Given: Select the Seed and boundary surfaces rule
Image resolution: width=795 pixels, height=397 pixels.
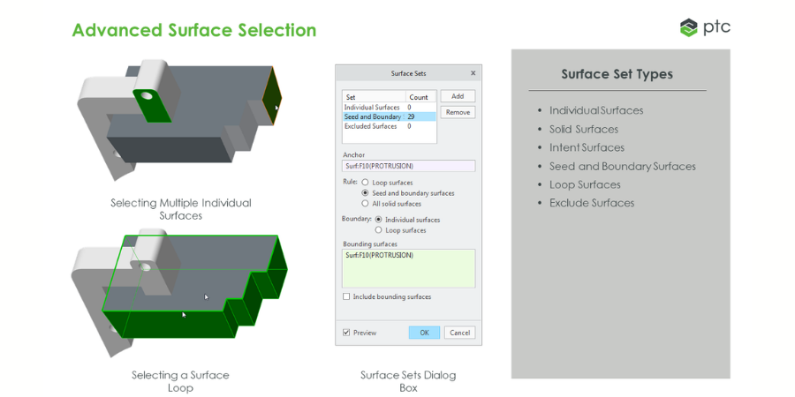Looking at the screenshot, I should [366, 193].
